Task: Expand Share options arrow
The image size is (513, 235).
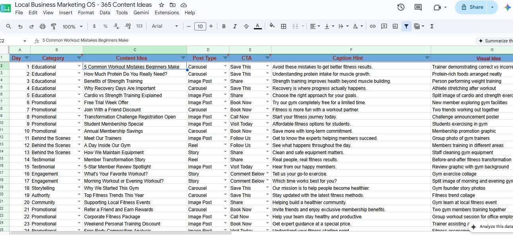Action: (492, 7)
